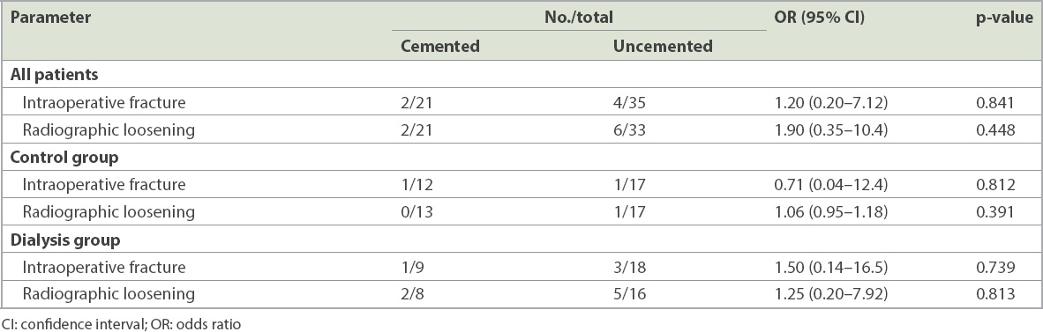Select the 4/35 uncemented cell

coord(629,103)
